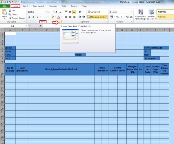Open the font size 11 dropdown

(53, 12)
